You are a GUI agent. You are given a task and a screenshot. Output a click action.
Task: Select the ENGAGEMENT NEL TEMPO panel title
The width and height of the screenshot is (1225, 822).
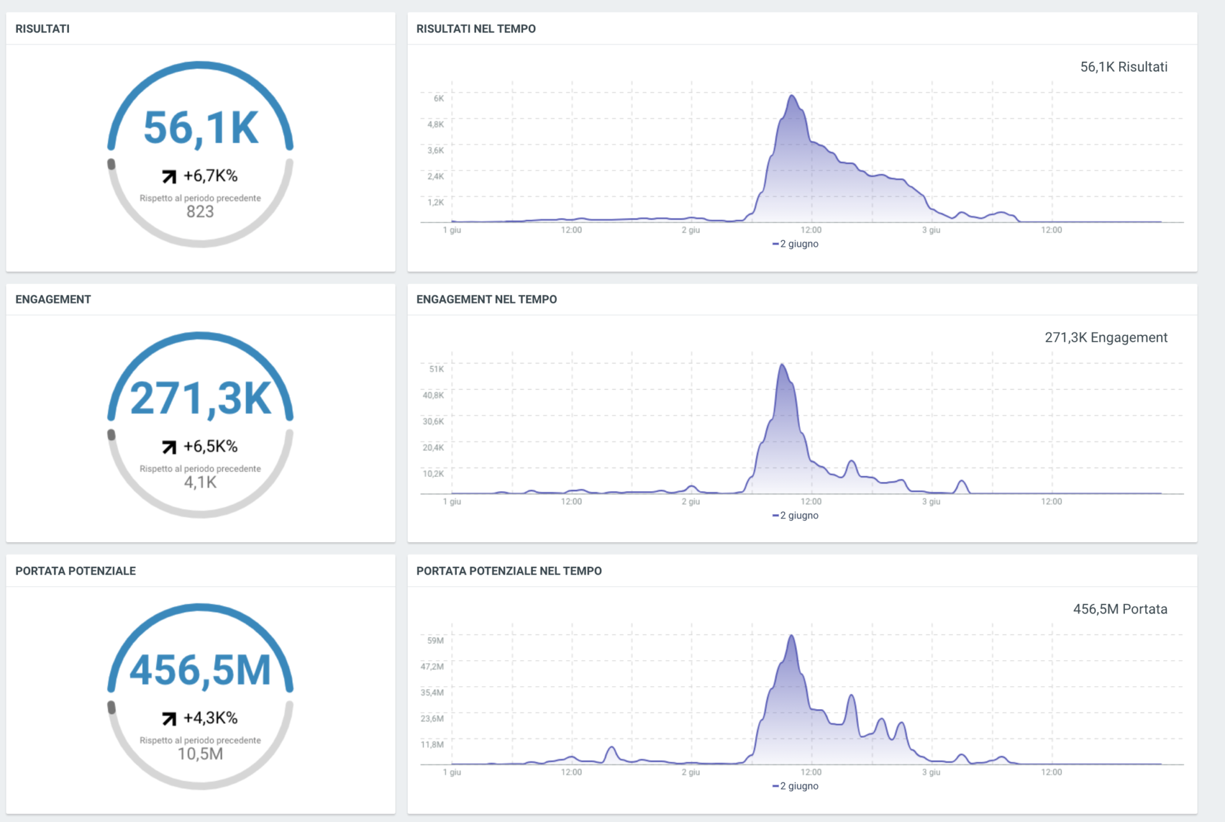click(x=487, y=299)
